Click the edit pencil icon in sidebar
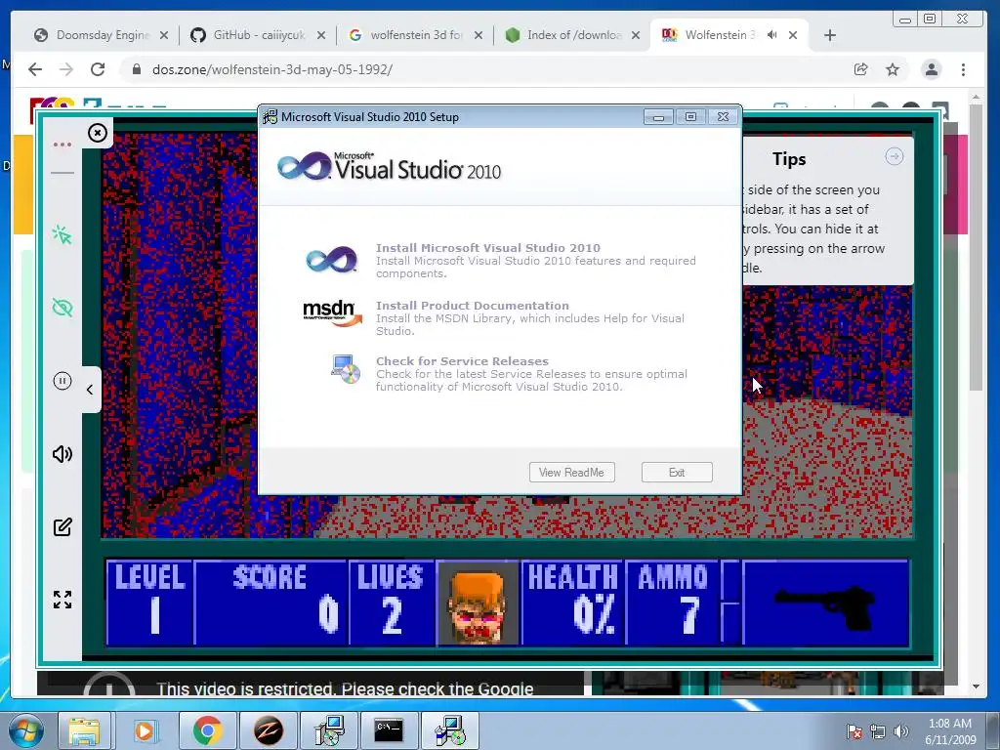The width and height of the screenshot is (1000, 750). (x=62, y=526)
